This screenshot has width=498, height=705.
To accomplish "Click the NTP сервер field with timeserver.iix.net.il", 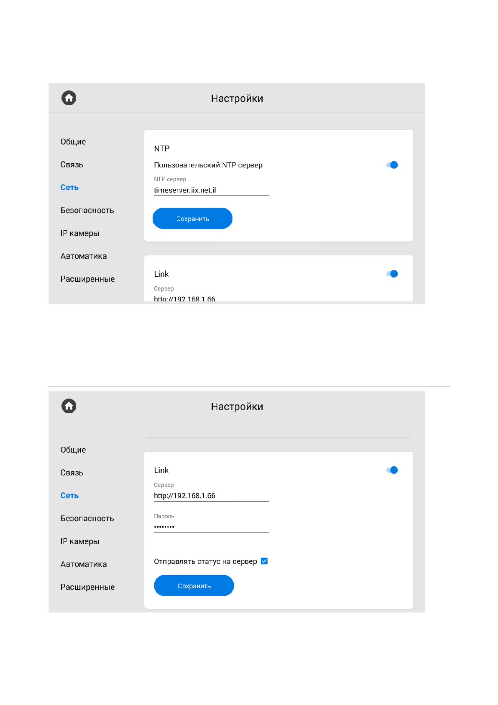I will (211, 190).
